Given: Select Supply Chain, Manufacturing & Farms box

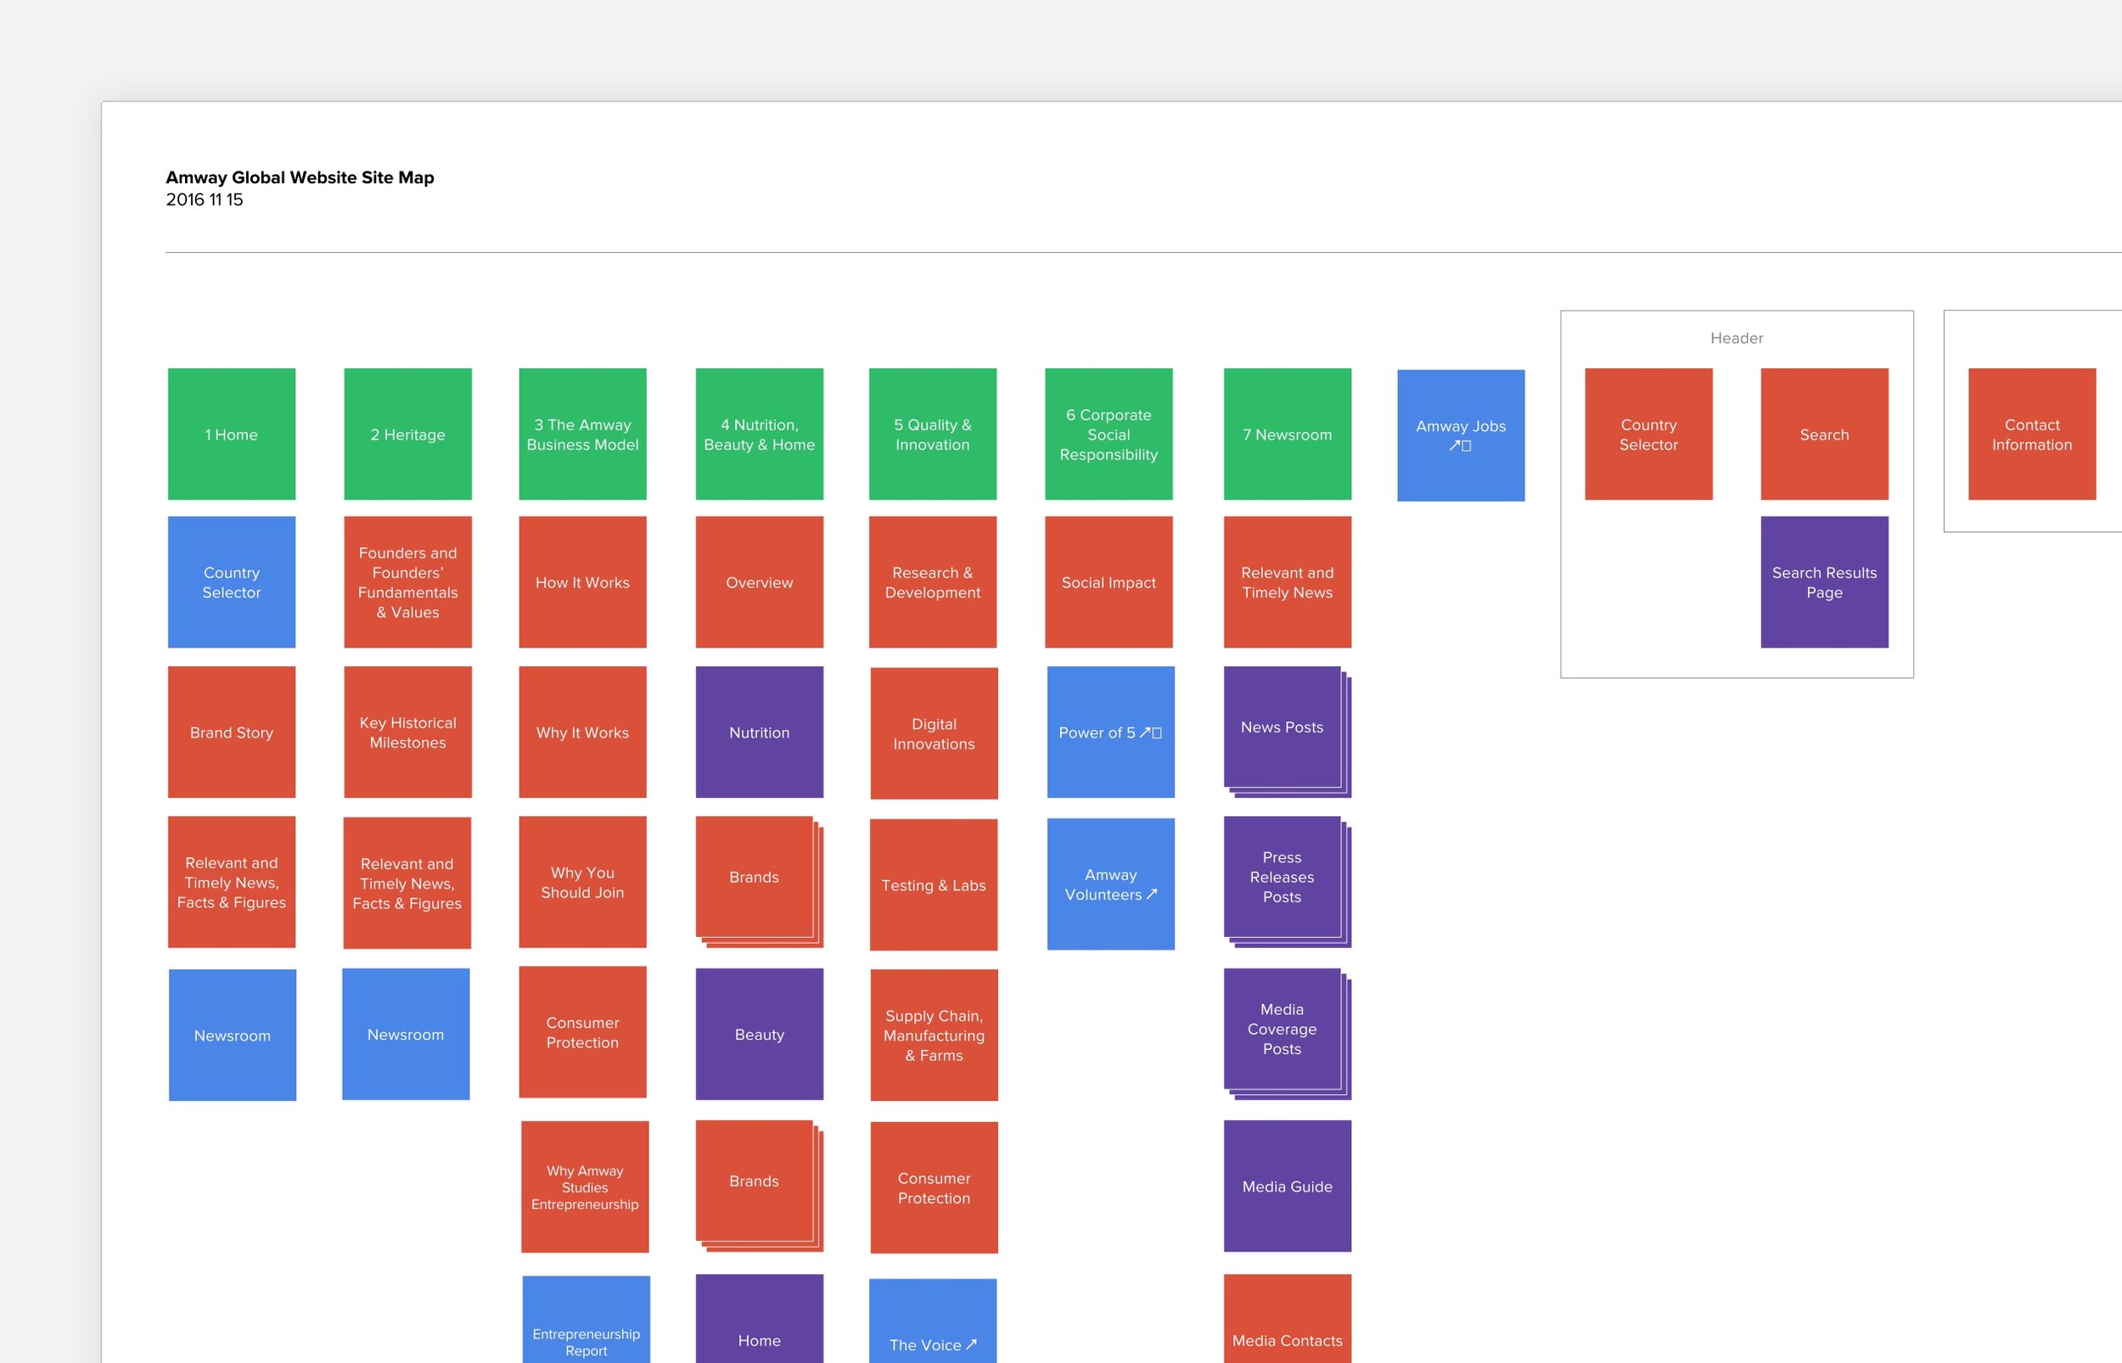Looking at the screenshot, I should (x=935, y=1035).
